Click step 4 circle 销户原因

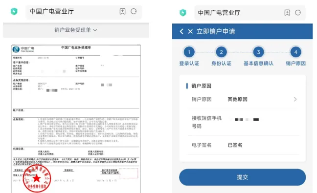click(x=295, y=52)
